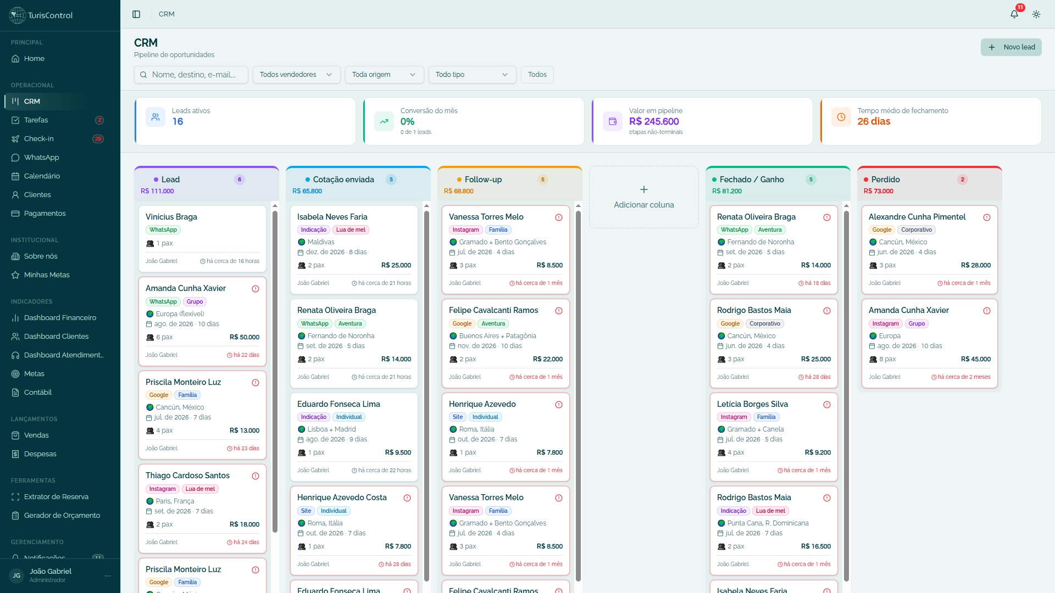Open the Todo tipo dropdown

click(x=473, y=75)
